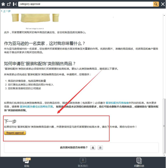Close the help panel with X
This screenshot has height=168, width=166.
click(x=163, y=4)
